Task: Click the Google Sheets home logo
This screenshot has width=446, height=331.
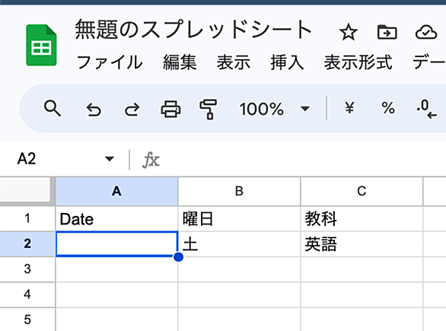Action: pos(41,45)
